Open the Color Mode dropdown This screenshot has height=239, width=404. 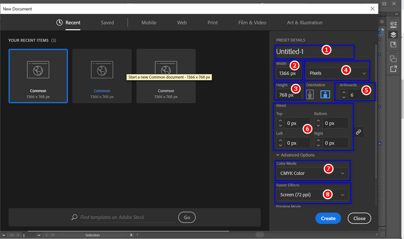tap(312, 174)
